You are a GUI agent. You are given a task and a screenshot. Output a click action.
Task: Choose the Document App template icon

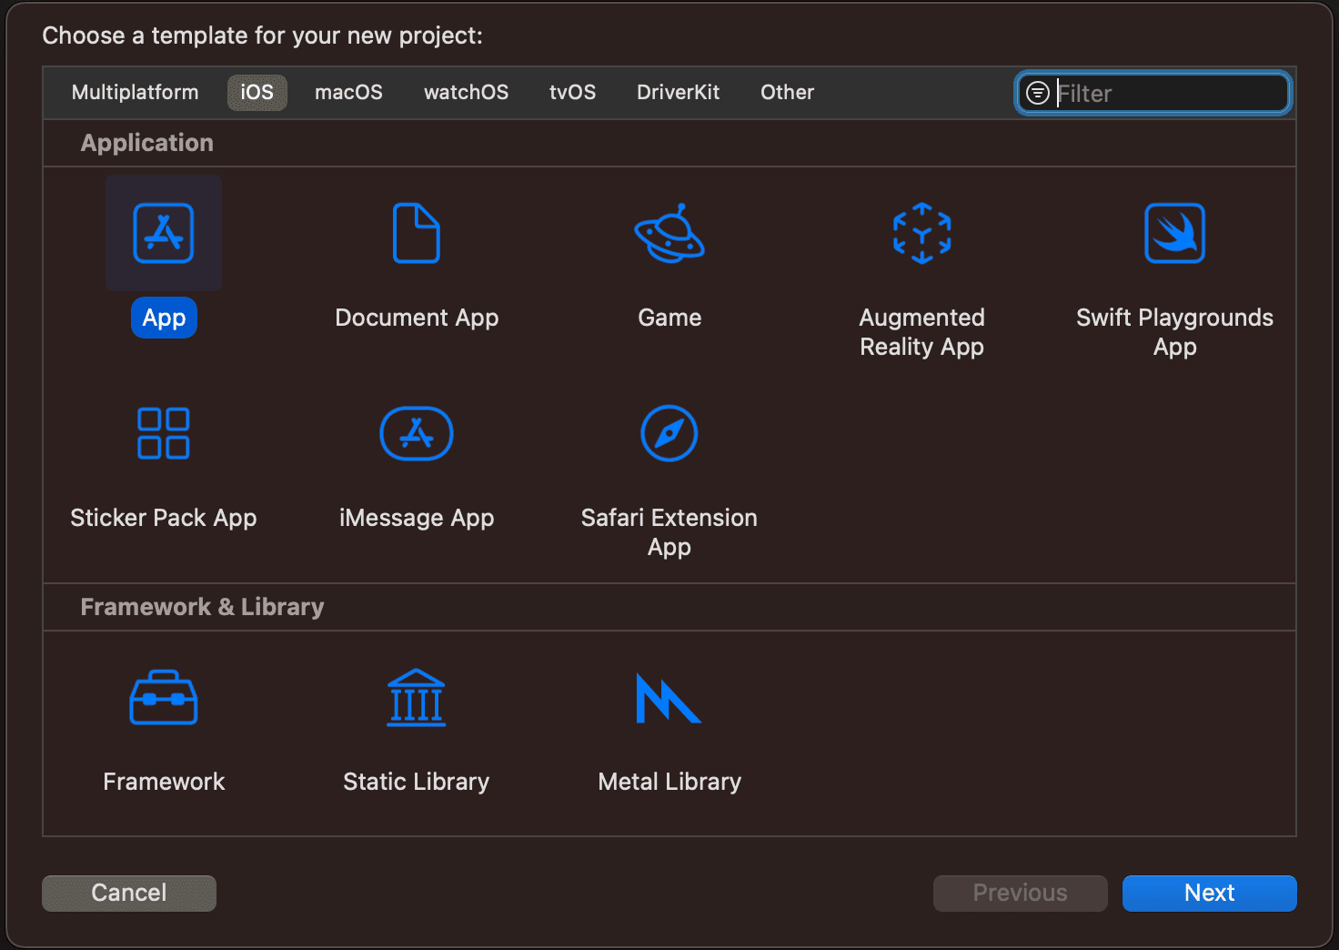(417, 233)
